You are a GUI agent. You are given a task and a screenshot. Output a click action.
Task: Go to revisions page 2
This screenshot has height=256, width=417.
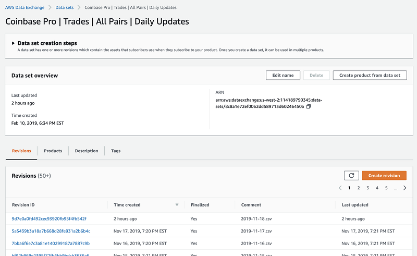359,188
